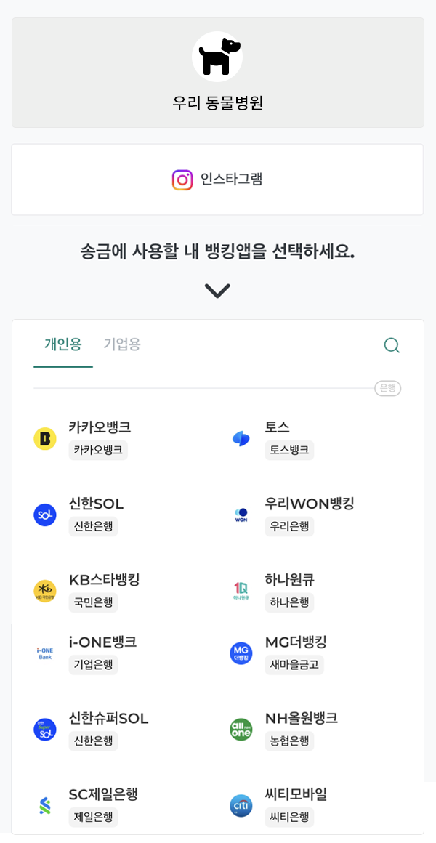The image size is (436, 843).
Task: Click the 은행 category pill label
Action: (x=388, y=388)
